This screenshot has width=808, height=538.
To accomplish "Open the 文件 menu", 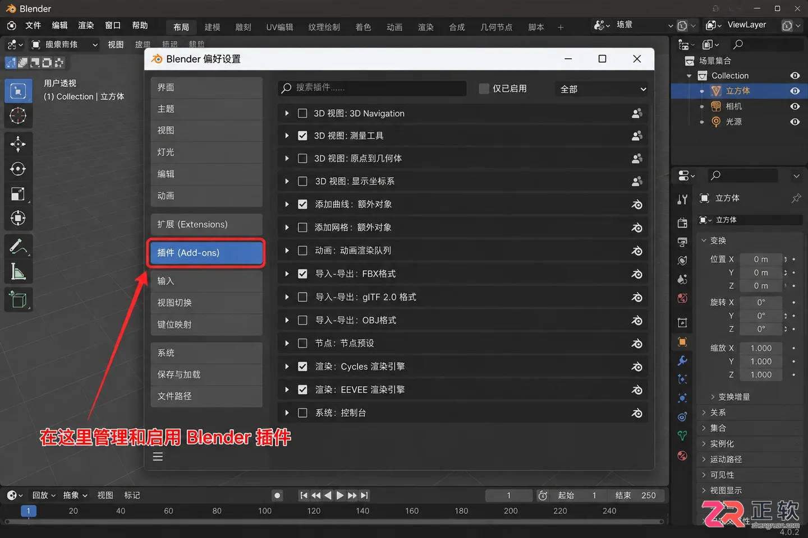I will click(33, 25).
